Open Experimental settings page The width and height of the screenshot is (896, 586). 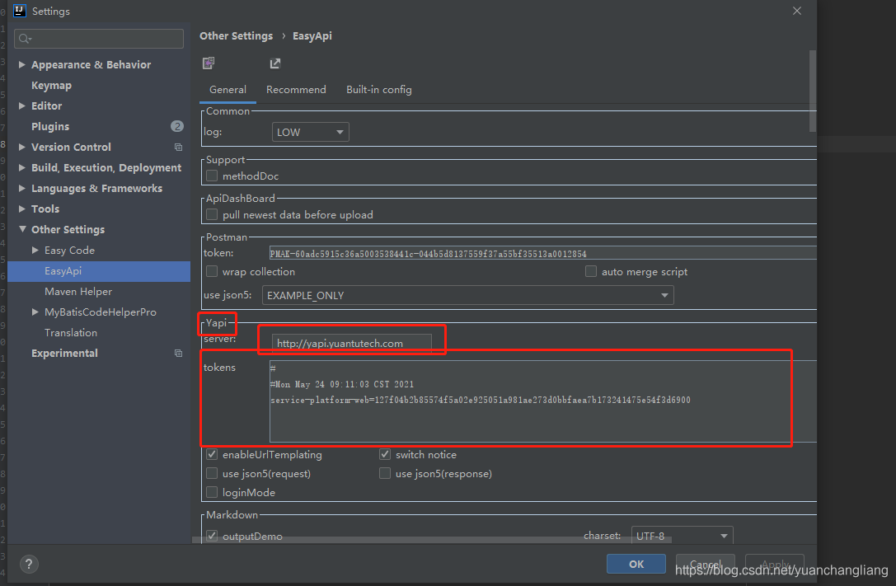click(x=64, y=354)
